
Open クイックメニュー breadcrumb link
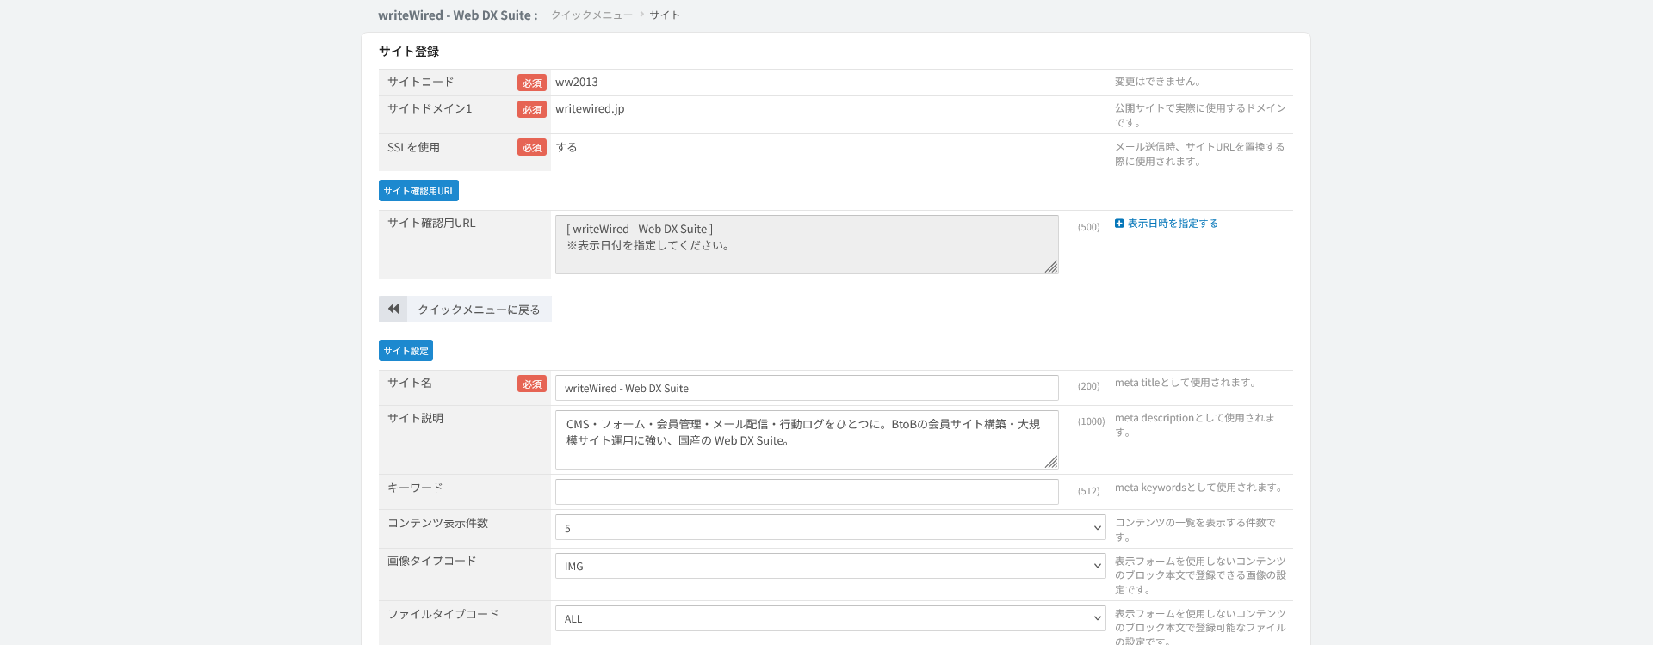(591, 15)
